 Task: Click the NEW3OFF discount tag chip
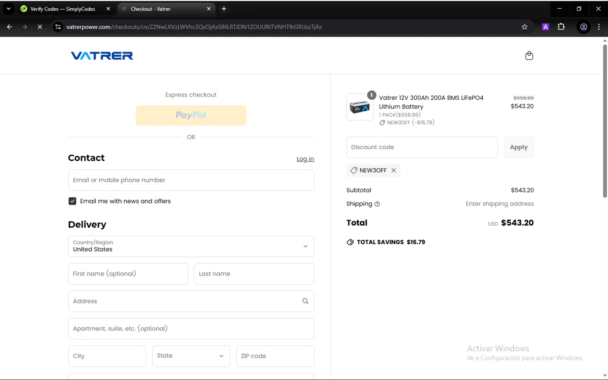(373, 171)
